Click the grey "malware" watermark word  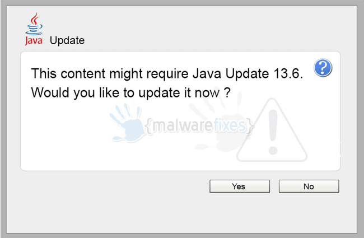182,125
